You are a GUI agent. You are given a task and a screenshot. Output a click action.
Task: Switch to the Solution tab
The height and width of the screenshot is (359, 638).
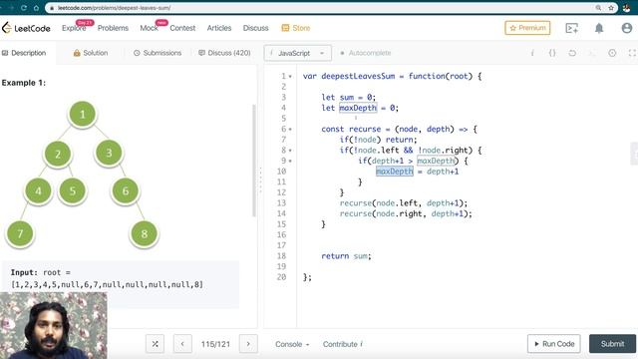[x=91, y=53]
